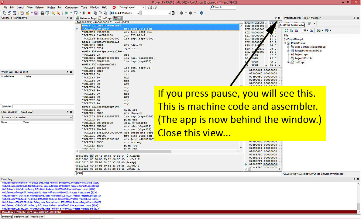Click the forward navigation arrow icon
The image size is (361, 219).
tap(191, 13)
